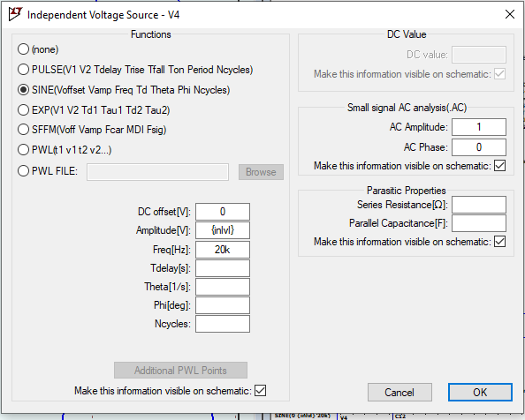
Task: Toggle DC Value visible on schematic checkbox
Action: 499,74
